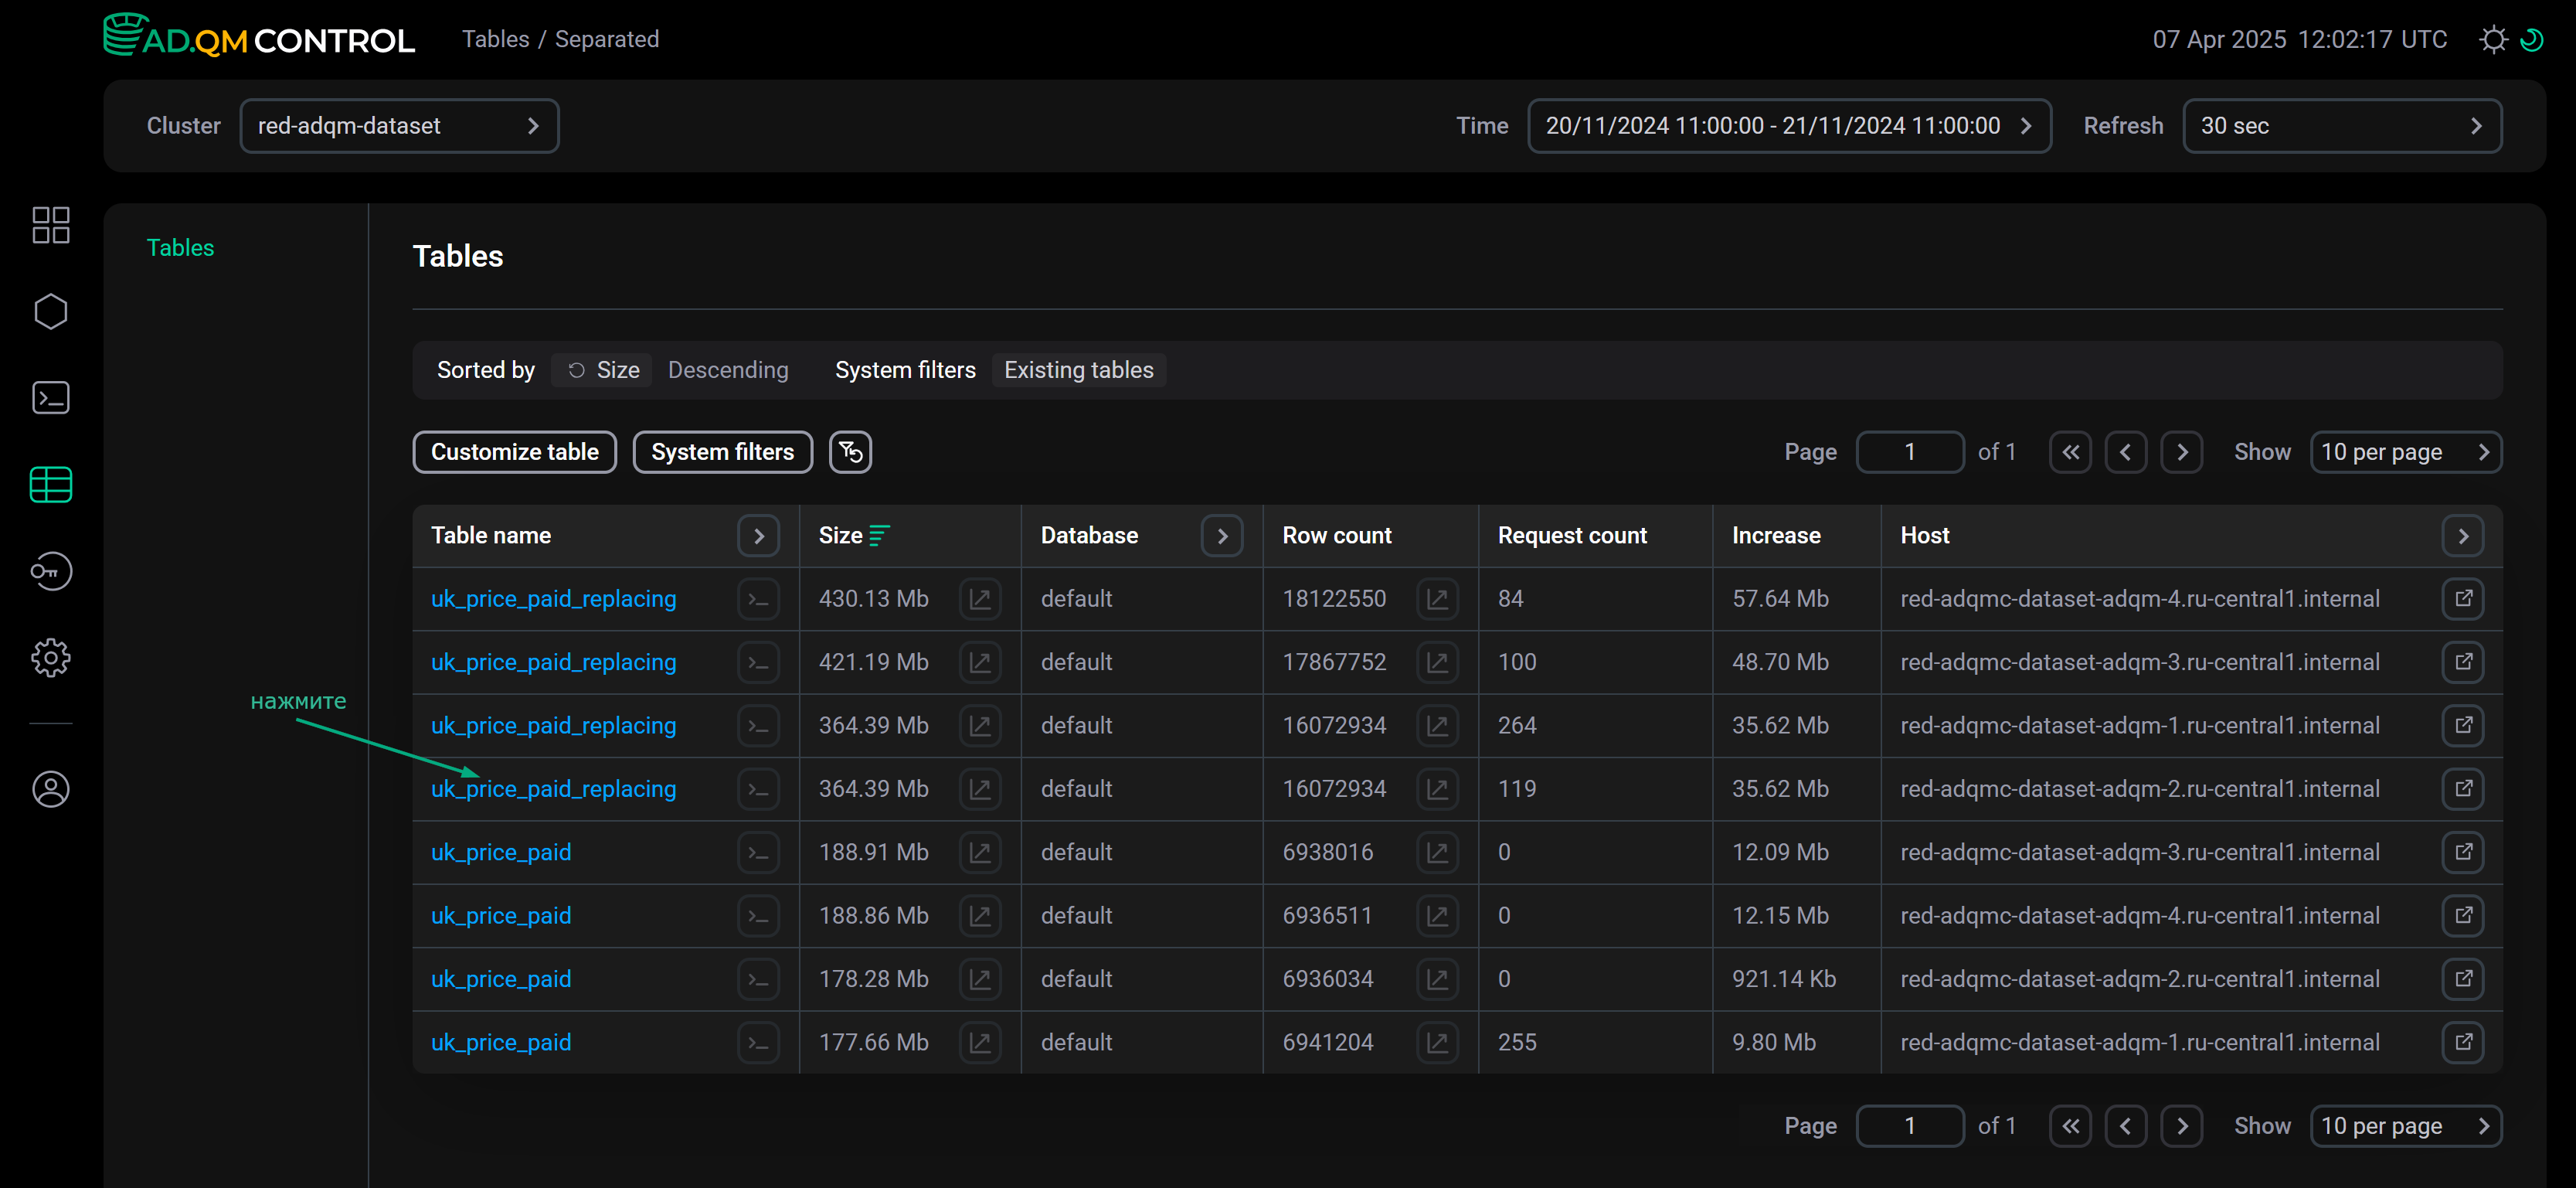Click the Customize table button

(x=514, y=452)
